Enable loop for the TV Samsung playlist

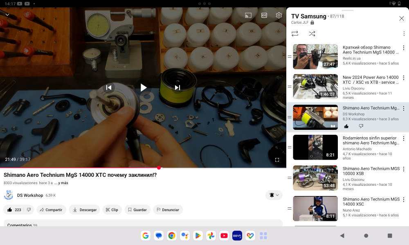[x=295, y=34]
